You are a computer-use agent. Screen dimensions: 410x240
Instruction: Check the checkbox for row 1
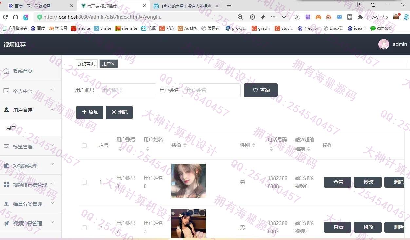click(x=84, y=182)
